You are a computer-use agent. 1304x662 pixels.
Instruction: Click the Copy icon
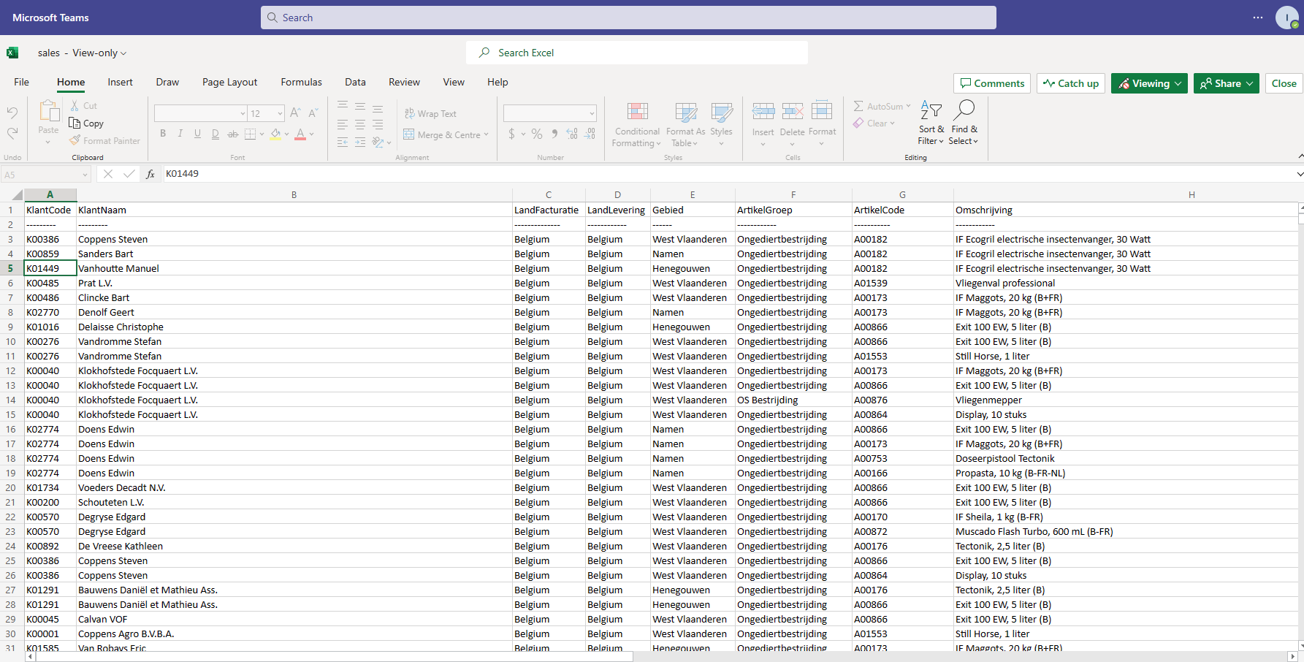tap(75, 123)
